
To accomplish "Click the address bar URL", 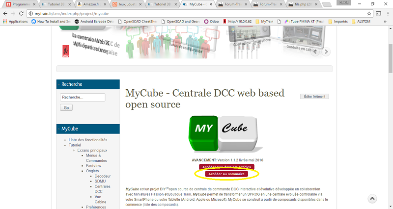I will (72, 14).
